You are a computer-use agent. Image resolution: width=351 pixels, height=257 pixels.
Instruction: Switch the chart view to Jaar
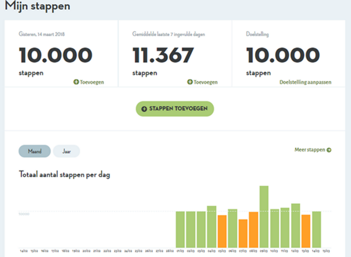[66, 151]
